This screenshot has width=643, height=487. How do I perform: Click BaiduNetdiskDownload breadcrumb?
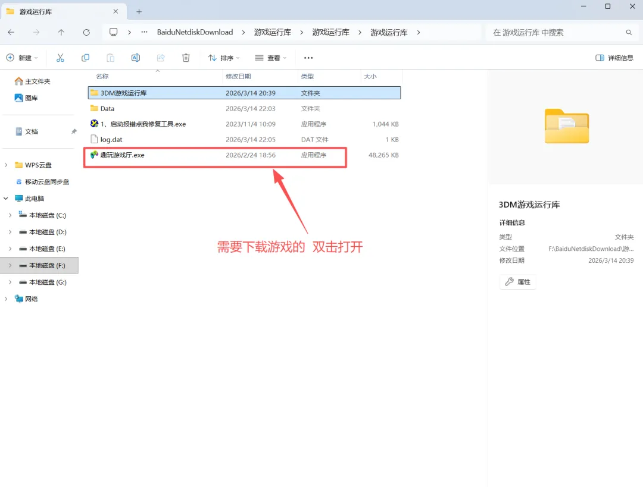click(x=195, y=32)
